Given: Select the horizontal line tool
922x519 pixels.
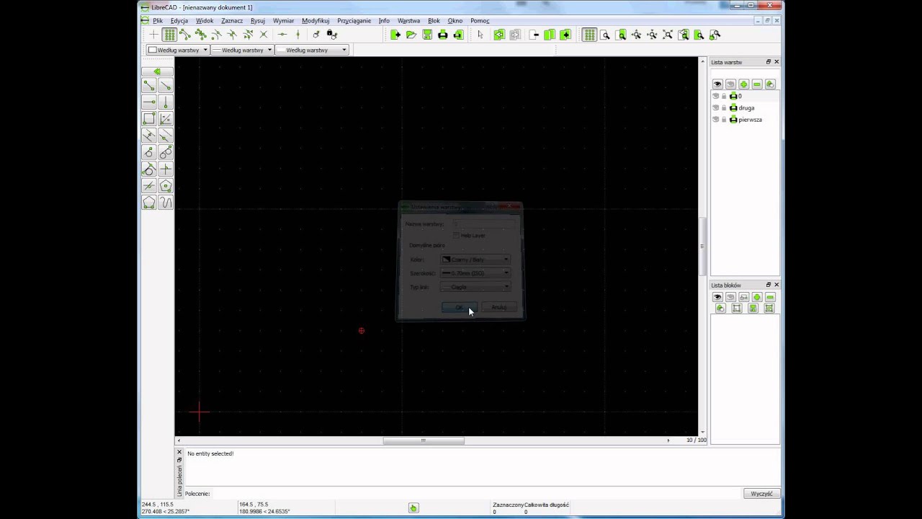Looking at the screenshot, I should click(149, 102).
